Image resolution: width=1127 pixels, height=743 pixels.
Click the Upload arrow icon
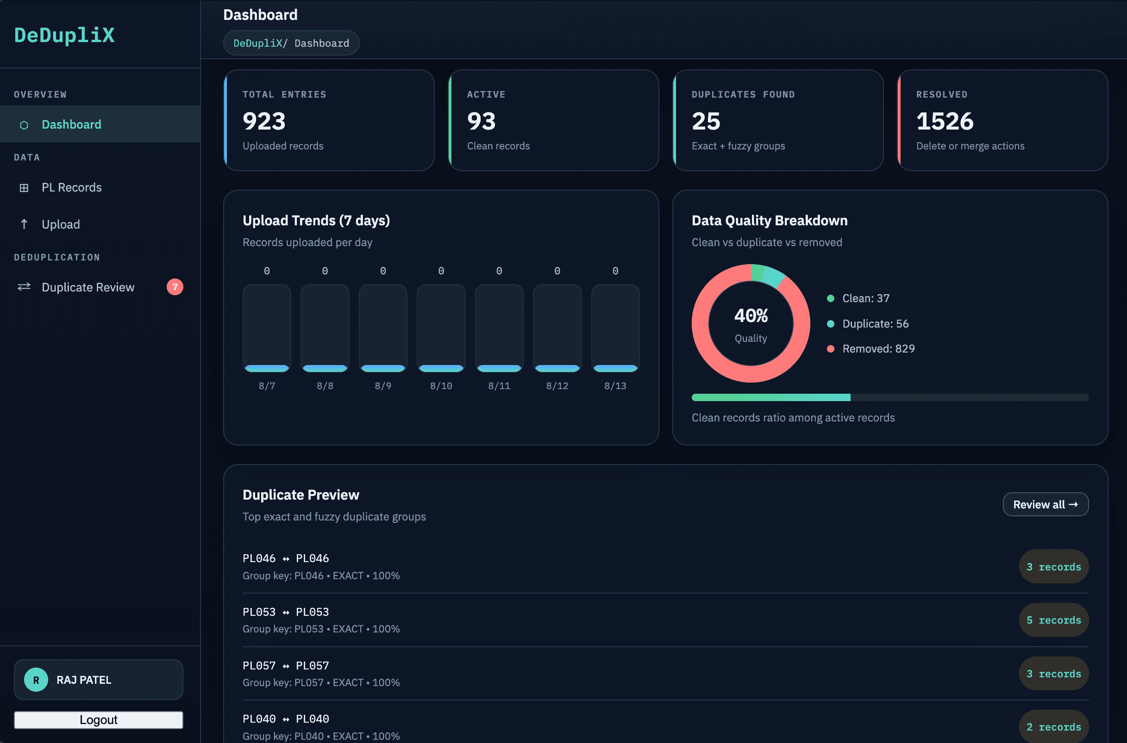click(x=24, y=224)
